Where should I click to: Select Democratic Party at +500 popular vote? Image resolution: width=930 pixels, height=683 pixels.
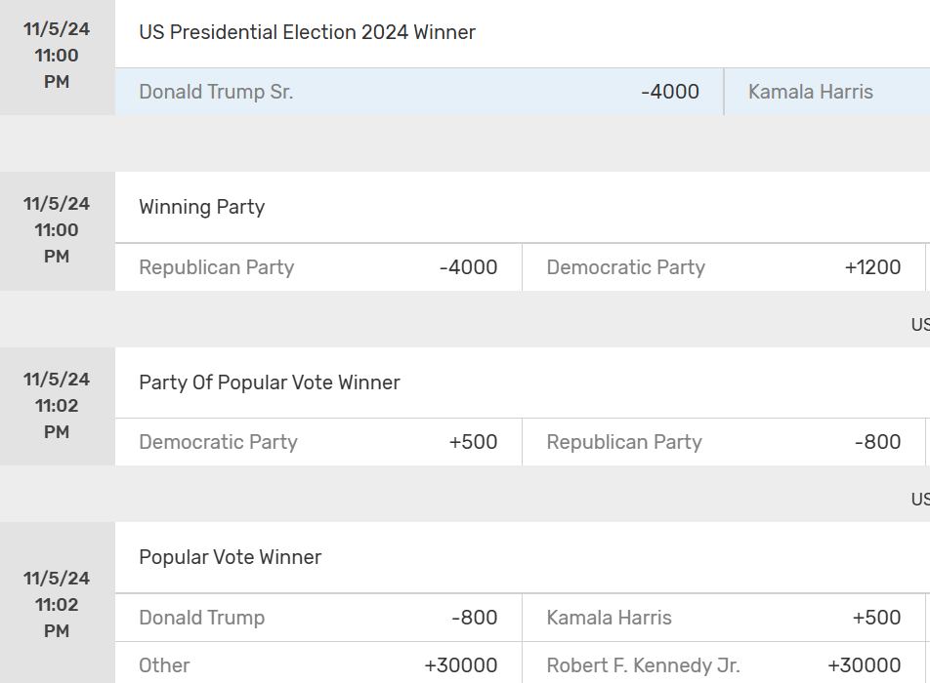(318, 442)
